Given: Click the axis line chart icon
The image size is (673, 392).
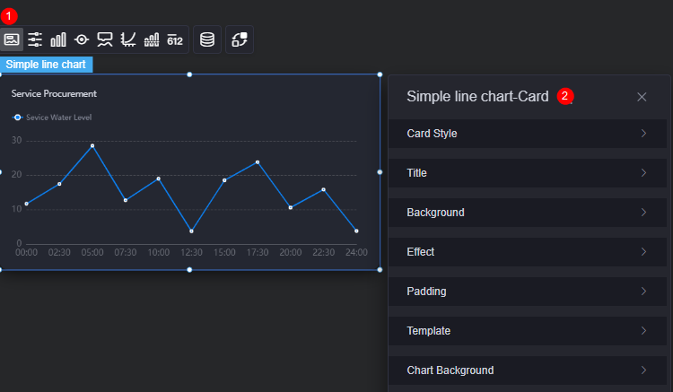Looking at the screenshot, I should [128, 39].
